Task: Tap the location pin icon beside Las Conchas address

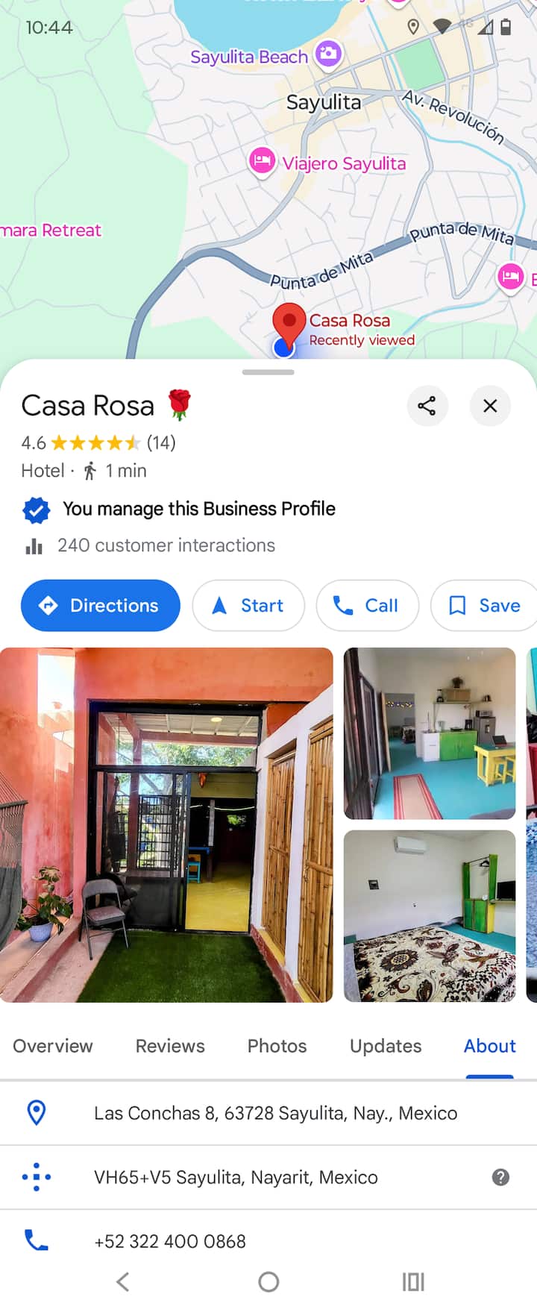Action: click(x=37, y=1112)
